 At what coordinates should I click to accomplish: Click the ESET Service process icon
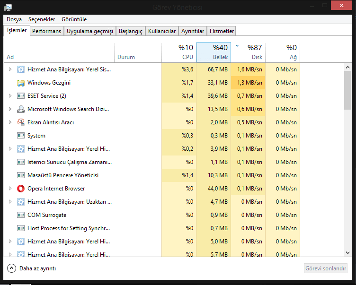point(21,96)
